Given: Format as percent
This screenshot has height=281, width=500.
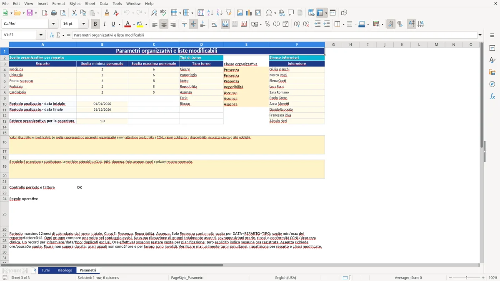Looking at the screenshot, I should pos(267,24).
